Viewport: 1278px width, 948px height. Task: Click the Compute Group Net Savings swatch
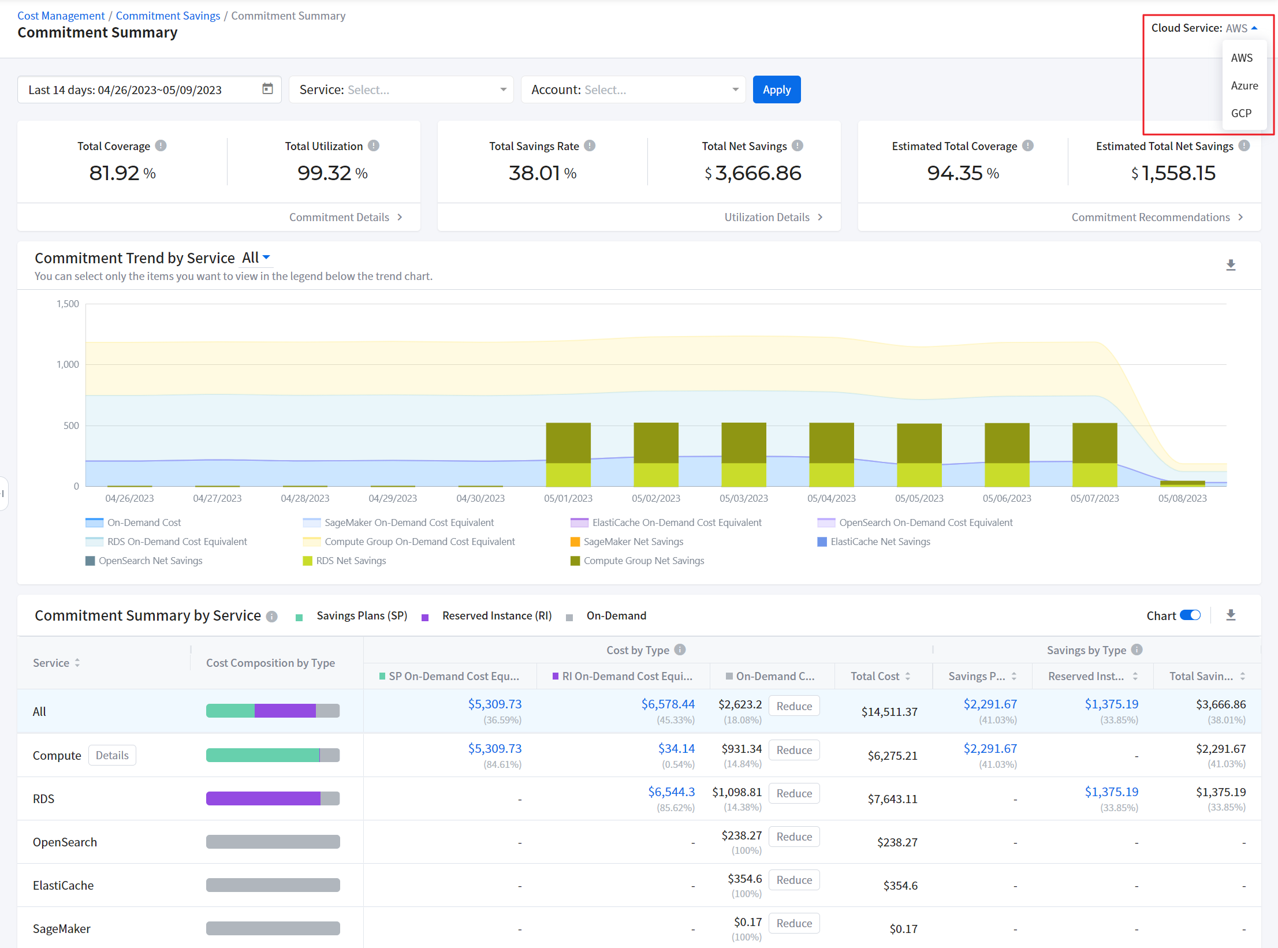[575, 561]
